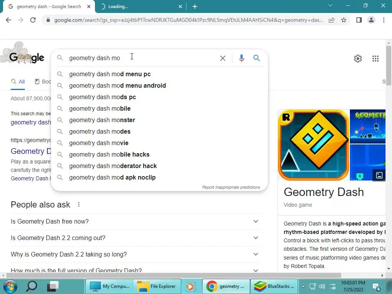Image resolution: width=392 pixels, height=294 pixels.
Task: Select suggestion geometry dash mods pc
Action: pyautogui.click(x=159, y=97)
